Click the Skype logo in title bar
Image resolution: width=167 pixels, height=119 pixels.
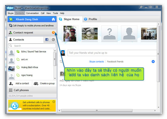tap(10, 8)
